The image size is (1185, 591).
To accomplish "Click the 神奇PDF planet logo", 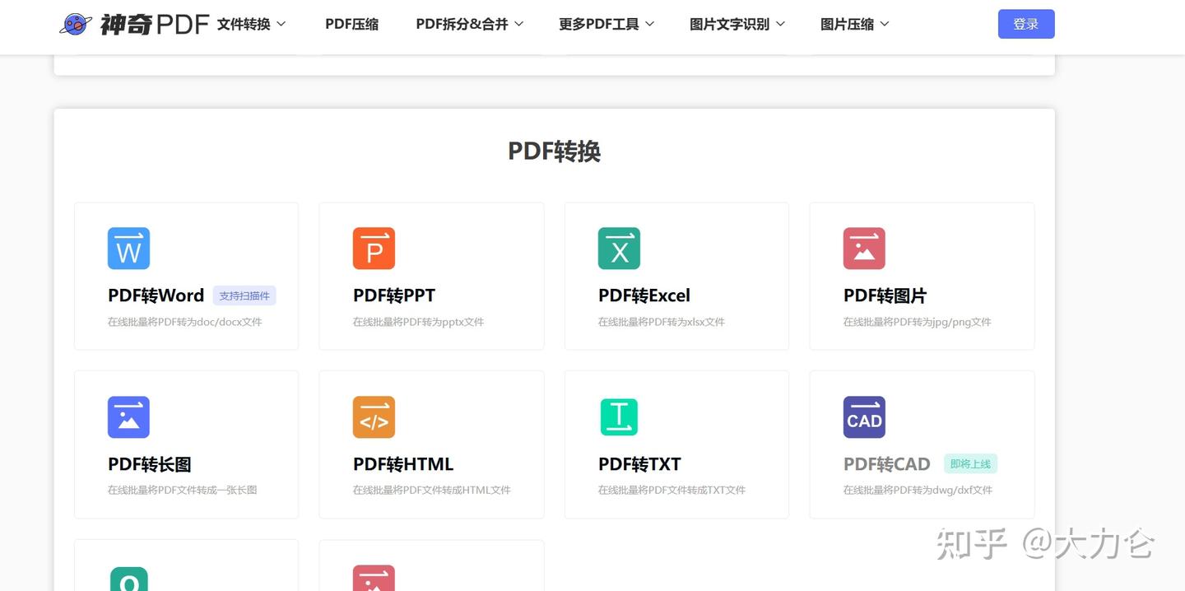I will [x=75, y=24].
